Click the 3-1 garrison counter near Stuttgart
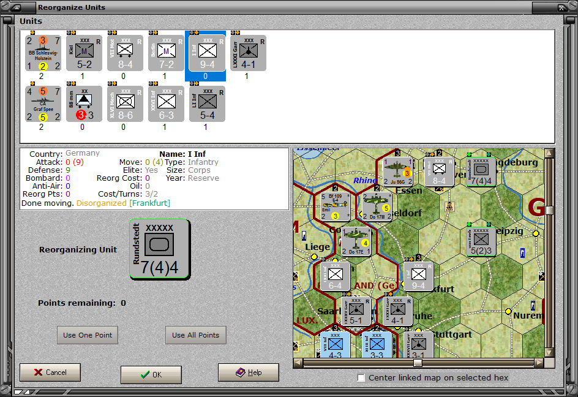 (418, 345)
